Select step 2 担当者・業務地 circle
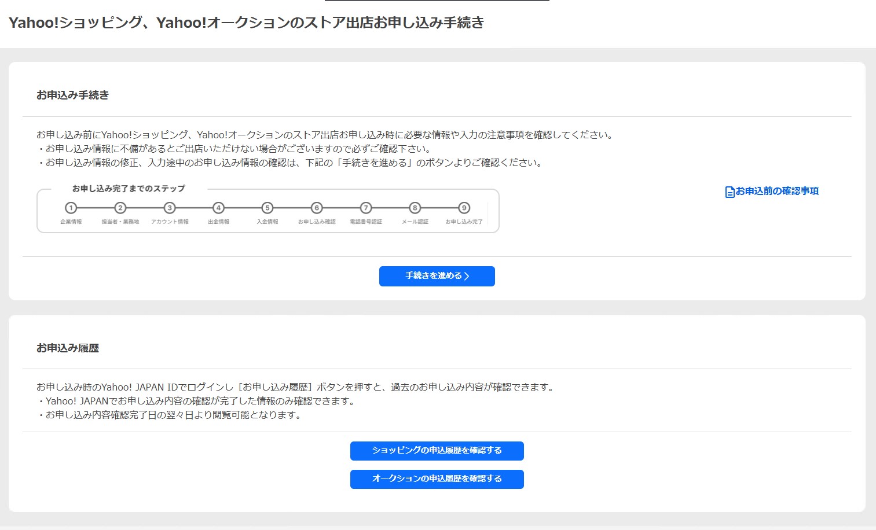876x530 pixels. click(x=120, y=208)
